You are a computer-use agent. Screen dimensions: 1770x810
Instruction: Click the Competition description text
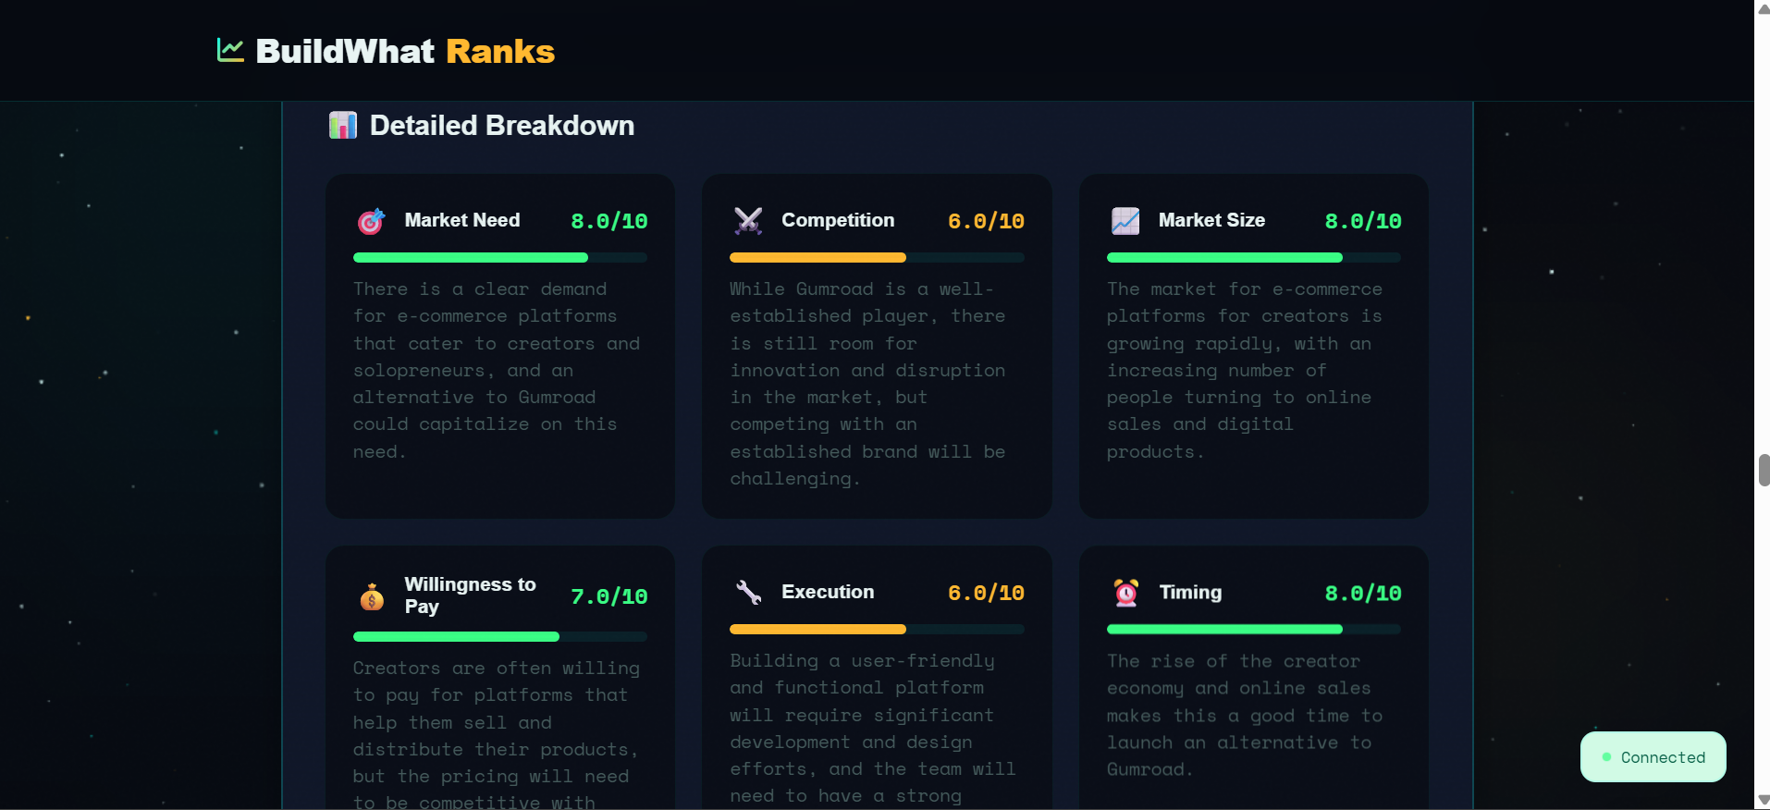click(x=867, y=384)
